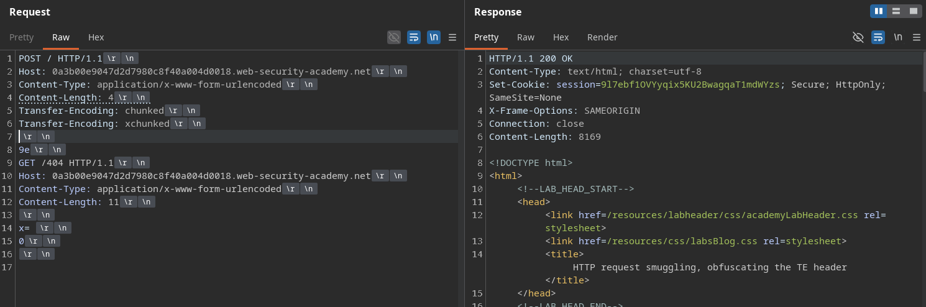
Task: Click 'Content-Length: 8169' response header
Action: (545, 137)
